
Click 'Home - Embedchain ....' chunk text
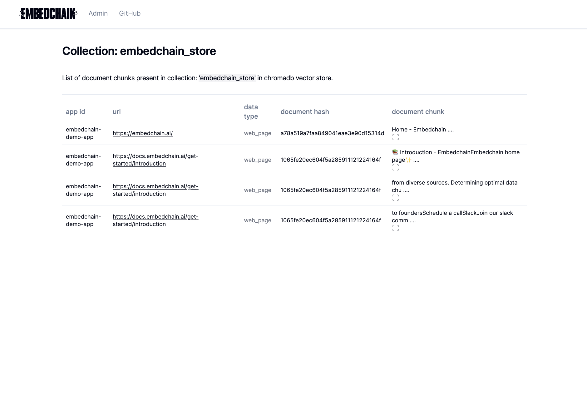pyautogui.click(x=423, y=130)
